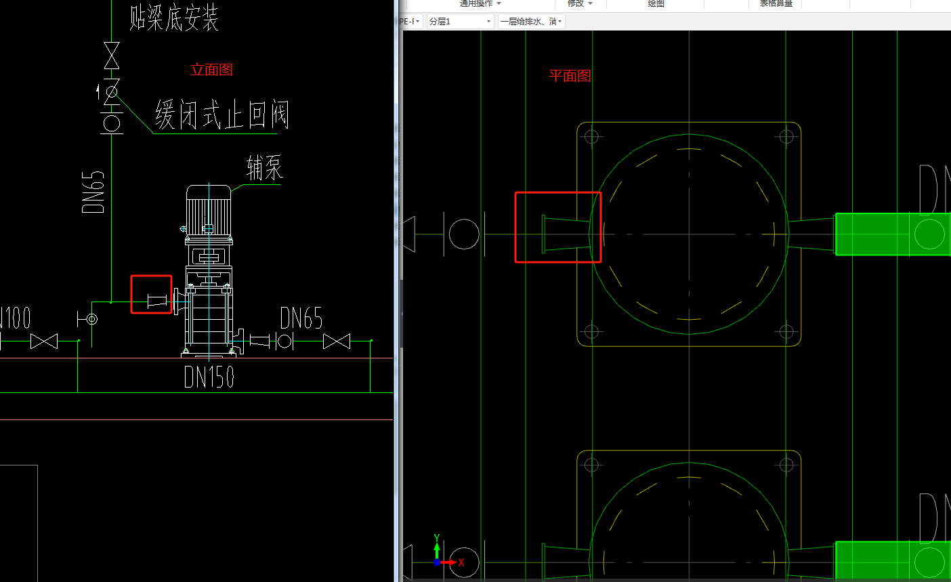951x582 pixels.
Task: Select the small circle gauge symbol near the pump inlet
Action: point(92,318)
